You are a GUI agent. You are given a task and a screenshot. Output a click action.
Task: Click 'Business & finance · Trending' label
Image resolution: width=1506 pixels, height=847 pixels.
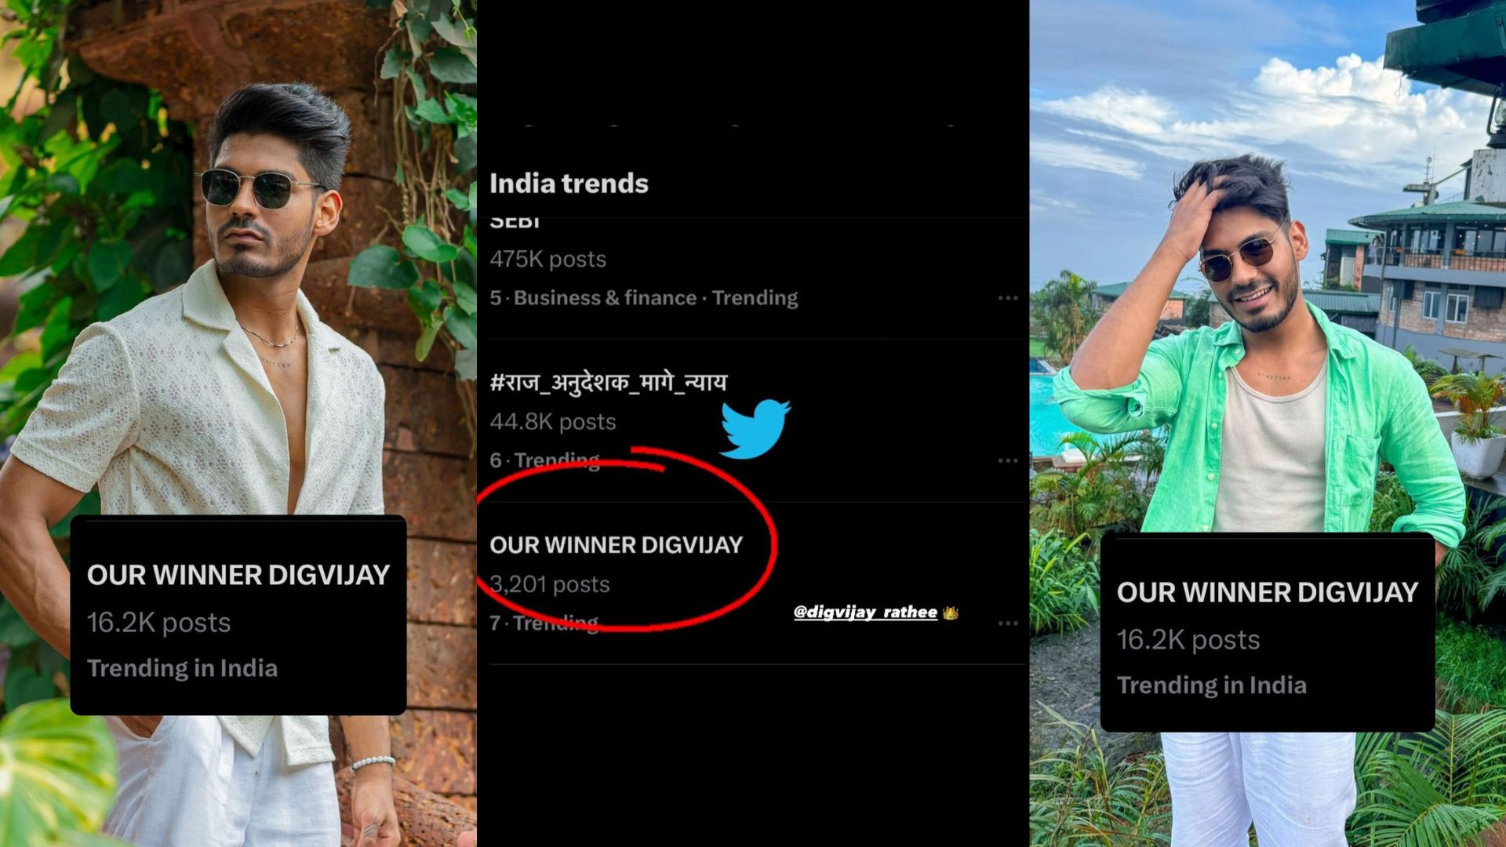(656, 298)
